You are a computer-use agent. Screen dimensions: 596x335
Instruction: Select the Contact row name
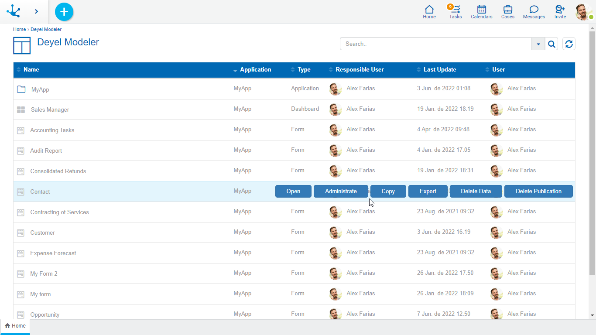pyautogui.click(x=40, y=192)
